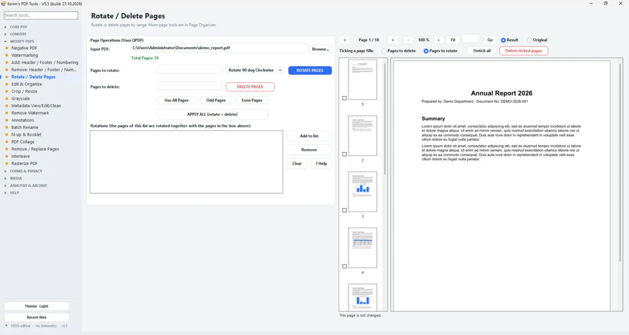Click Browse... to pick input PDF
This screenshot has width=629, height=335.
coord(321,49)
